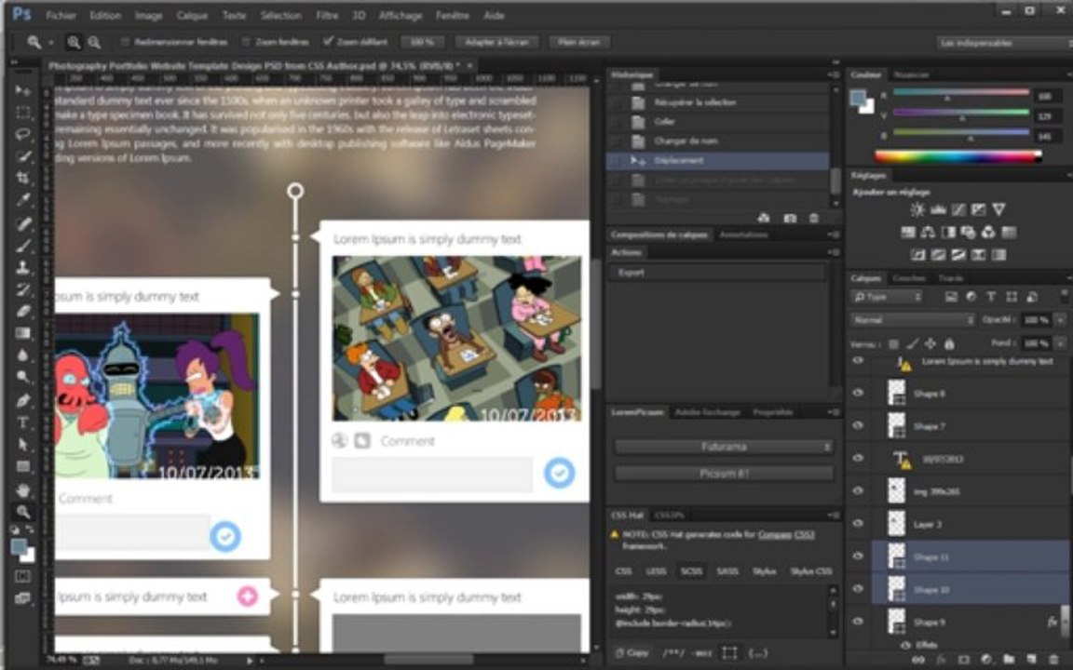The width and height of the screenshot is (1073, 670).
Task: Select the Path Selection tool
Action: coord(22,445)
